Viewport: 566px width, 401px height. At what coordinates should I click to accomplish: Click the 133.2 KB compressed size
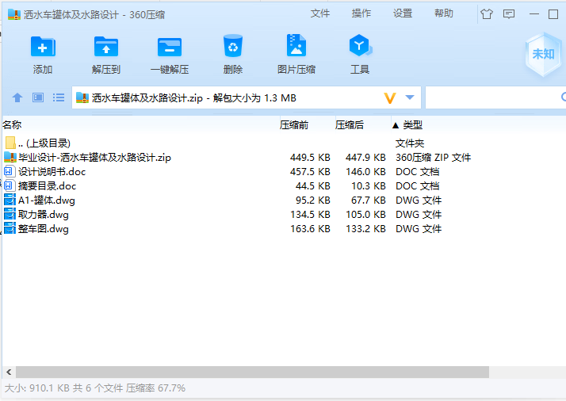point(365,228)
